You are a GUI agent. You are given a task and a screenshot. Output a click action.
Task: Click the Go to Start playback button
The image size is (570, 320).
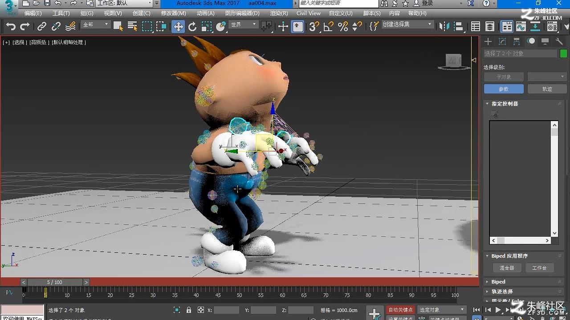477,310
